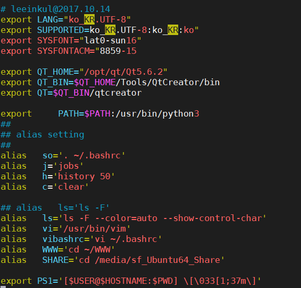Screen dimensions: 301x288
Task: Click the SHARE='cd /media/sf_Ubuntu64_Share' alias
Action: coord(133,260)
